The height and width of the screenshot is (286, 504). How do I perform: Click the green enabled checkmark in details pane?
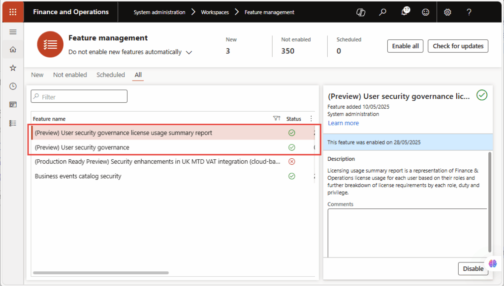482,95
